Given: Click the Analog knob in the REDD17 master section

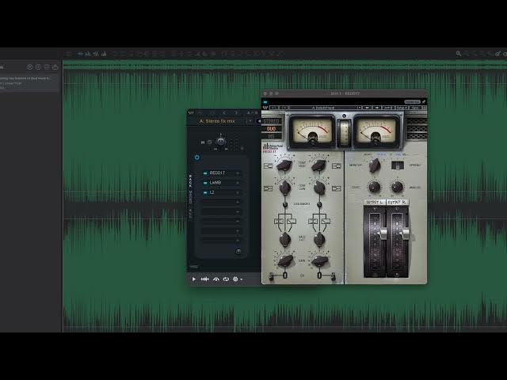Looking at the screenshot, I should point(397,187).
